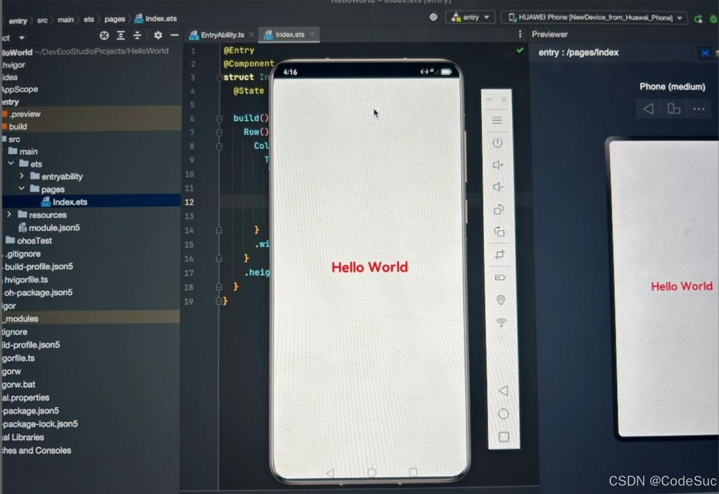Screen dimensions: 719x494
Task: Select package-lock.json5 in project tree
Action: pos(40,424)
